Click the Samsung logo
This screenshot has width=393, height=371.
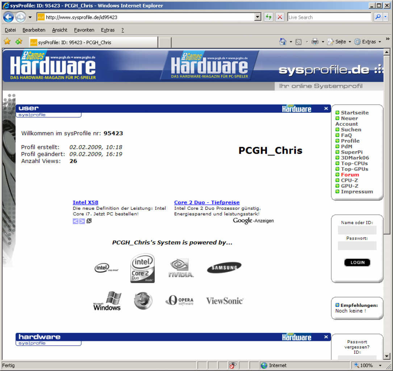[x=224, y=267]
